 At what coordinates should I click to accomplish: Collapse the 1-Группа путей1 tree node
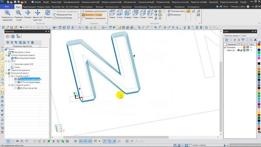coord(9,76)
